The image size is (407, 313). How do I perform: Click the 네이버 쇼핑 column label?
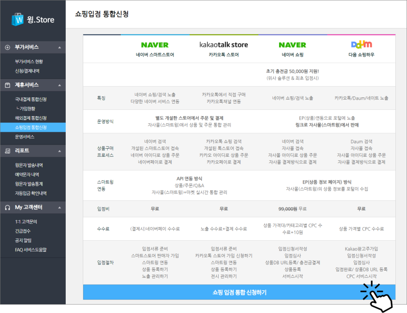(x=292, y=54)
